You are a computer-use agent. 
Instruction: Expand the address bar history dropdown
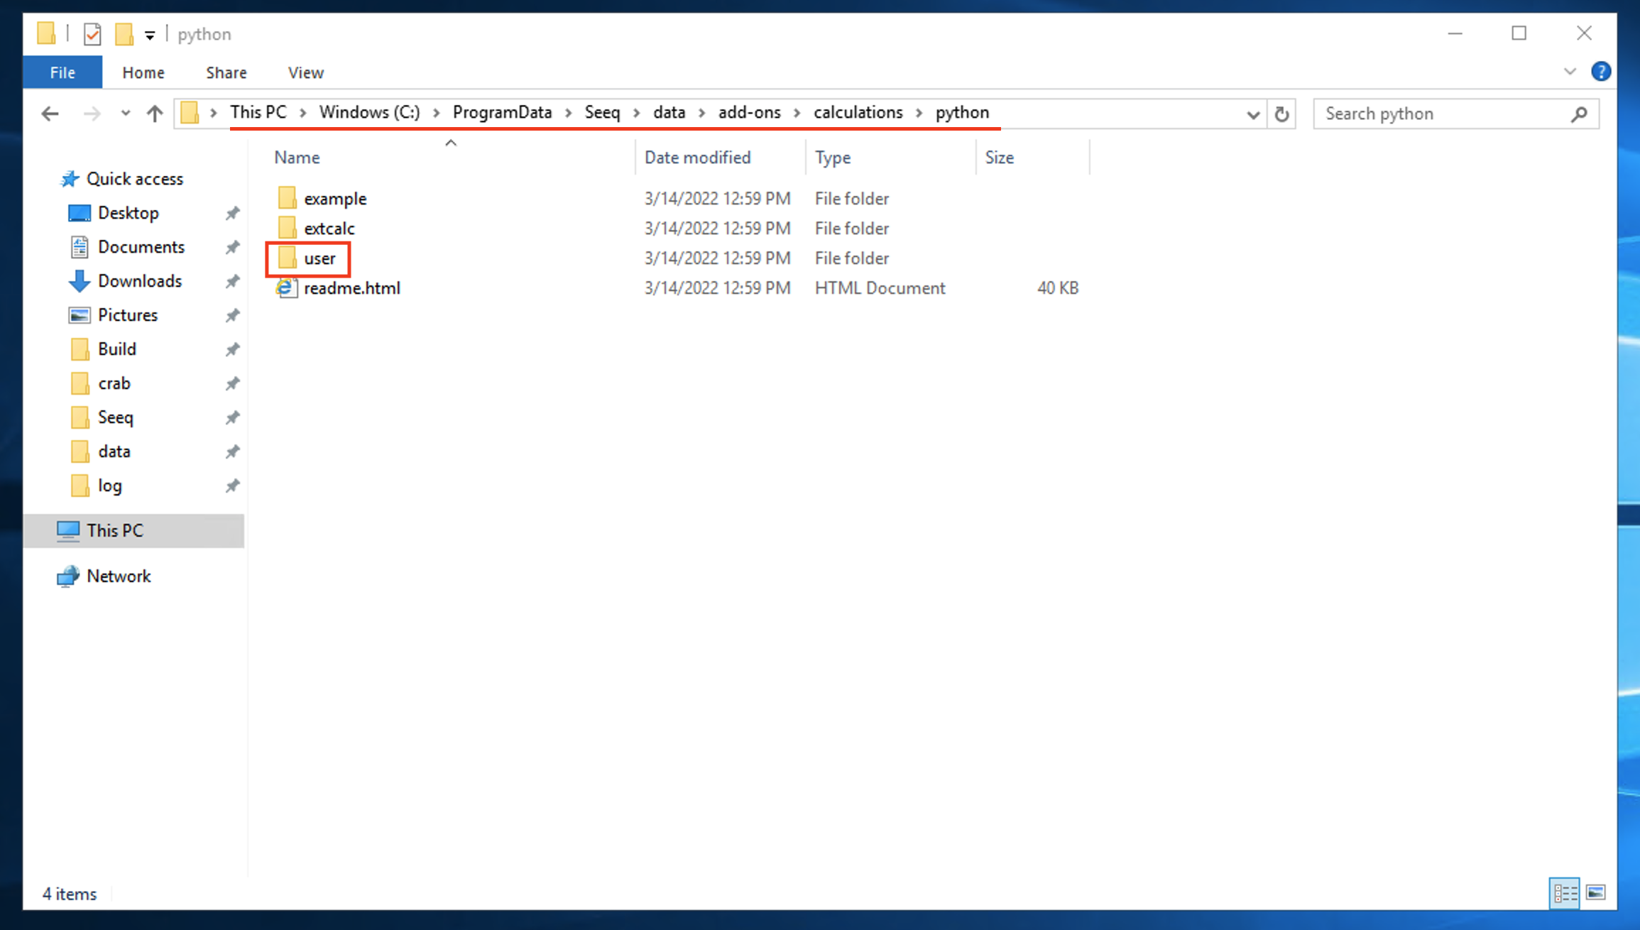click(1252, 114)
